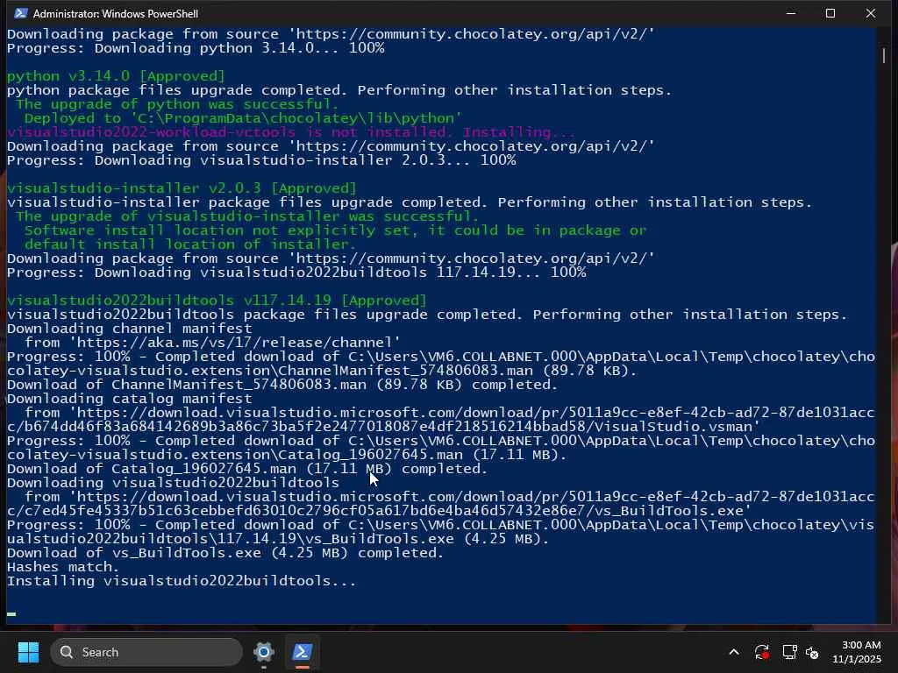The image size is (898, 673).
Task: Click 'Progress: Downloading python 3.14.0... 100%' line
Action: 196,48
